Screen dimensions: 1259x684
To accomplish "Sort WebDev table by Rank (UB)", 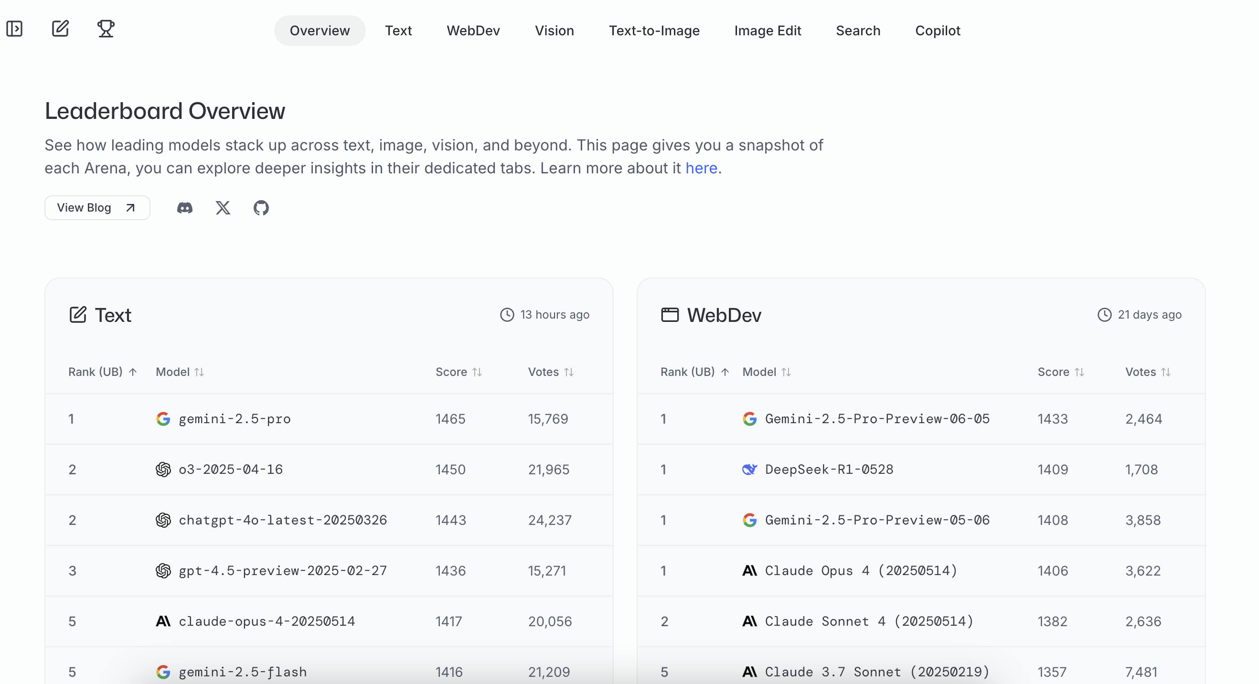I will click(x=695, y=372).
